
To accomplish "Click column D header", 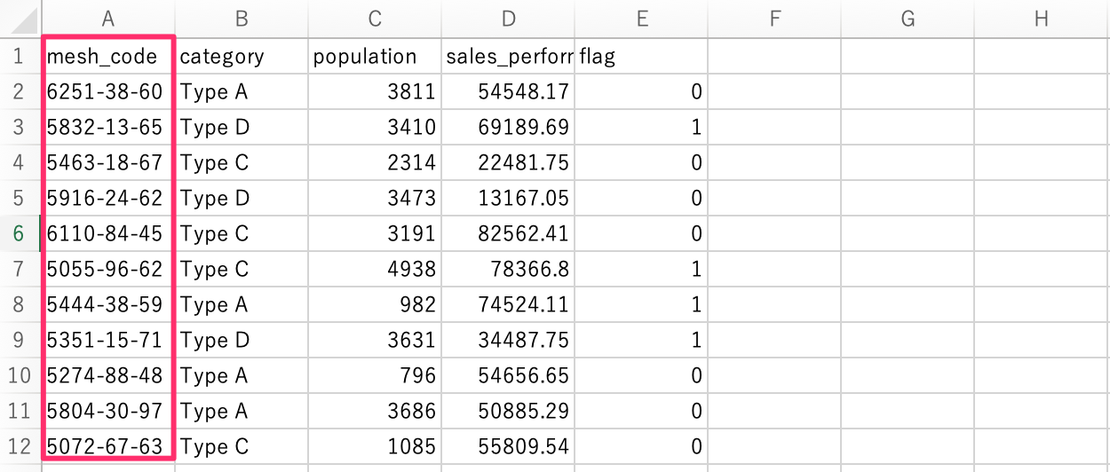I will tap(508, 19).
